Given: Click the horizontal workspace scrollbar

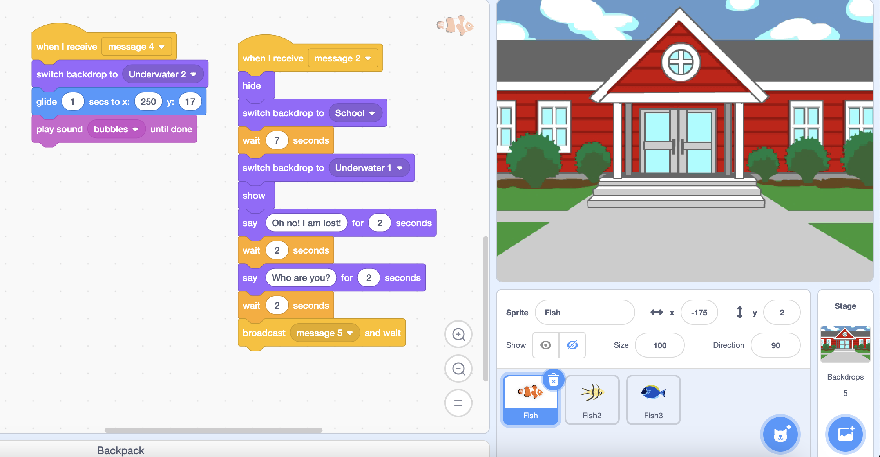Looking at the screenshot, I should (213, 430).
